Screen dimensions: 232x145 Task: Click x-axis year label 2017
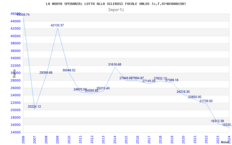click(x=149, y=140)
